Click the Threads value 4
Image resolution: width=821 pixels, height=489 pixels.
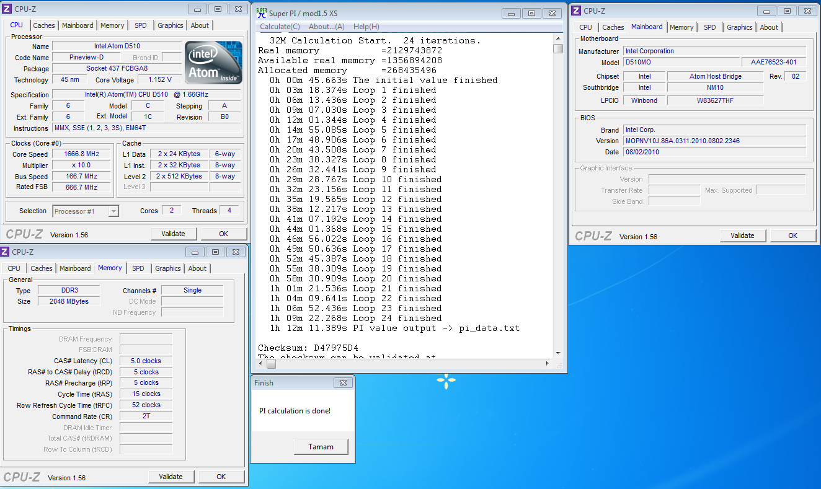coord(229,211)
